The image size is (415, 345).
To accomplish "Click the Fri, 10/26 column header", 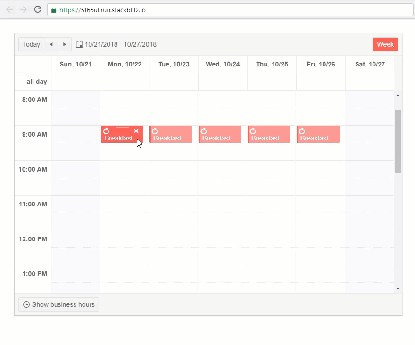I will tap(321, 64).
